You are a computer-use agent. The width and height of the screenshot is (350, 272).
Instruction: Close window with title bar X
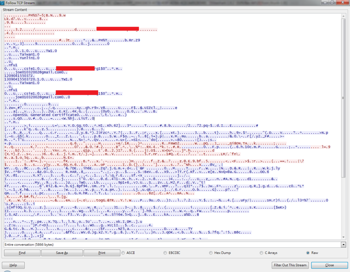tap(342, 2)
